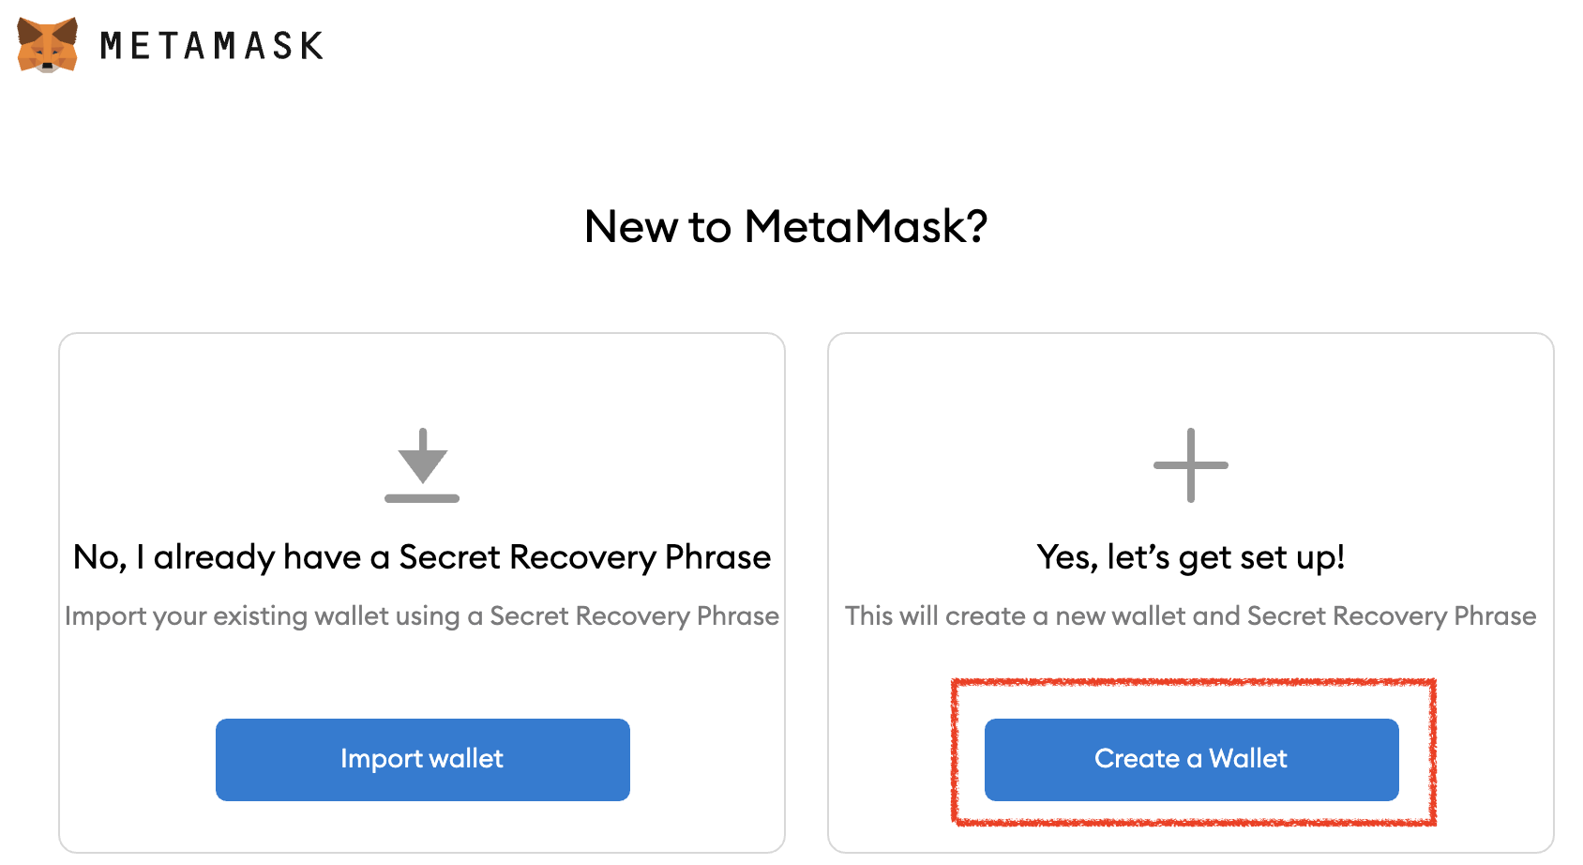1583x865 pixels.
Task: Click the "Import your existing wallet" description text
Action: pos(422,615)
